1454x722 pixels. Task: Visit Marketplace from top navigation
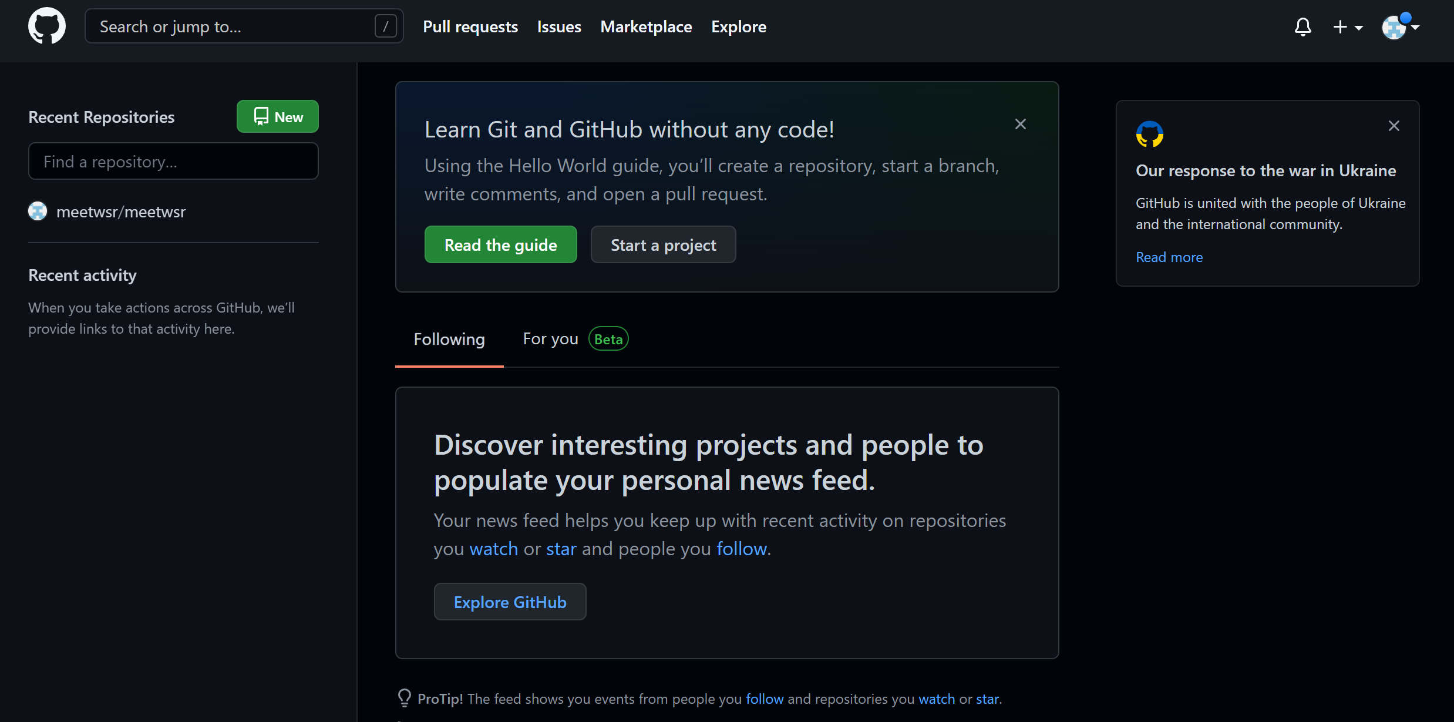646,26
